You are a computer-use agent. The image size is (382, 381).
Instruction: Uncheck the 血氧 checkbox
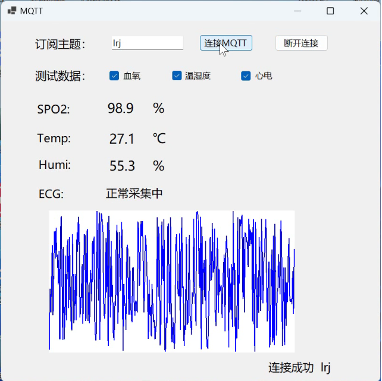114,75
